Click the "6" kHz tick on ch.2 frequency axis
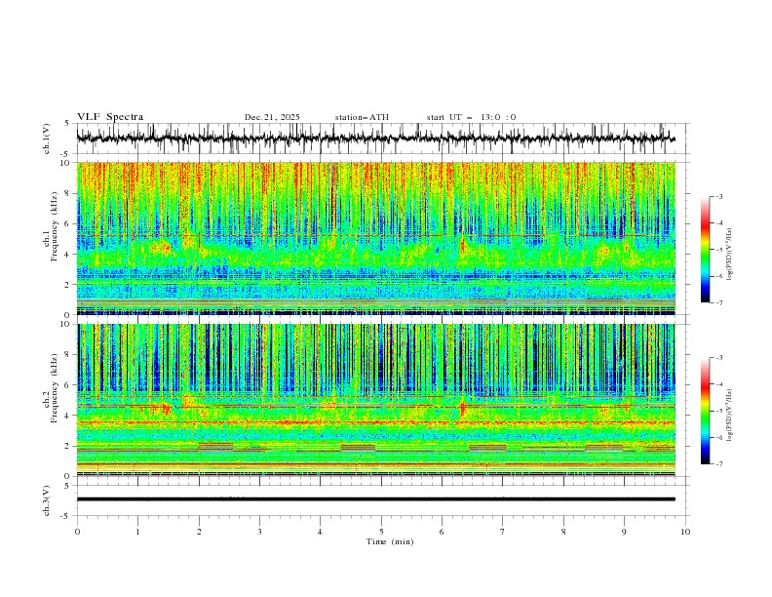The image size is (772, 597). [x=69, y=385]
